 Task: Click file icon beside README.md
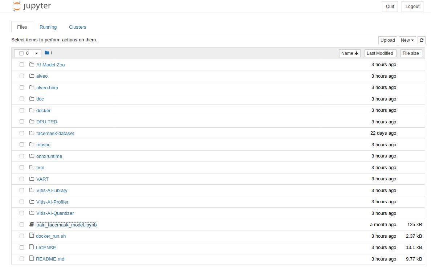(x=32, y=258)
